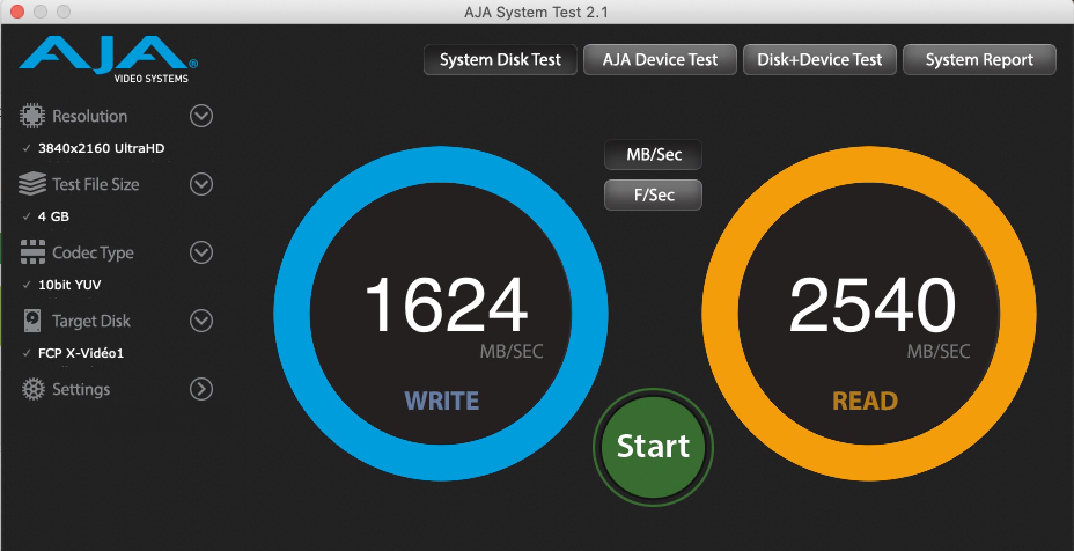Click the 2540 read speed reading
This screenshot has height=551, width=1074.
tap(873, 304)
